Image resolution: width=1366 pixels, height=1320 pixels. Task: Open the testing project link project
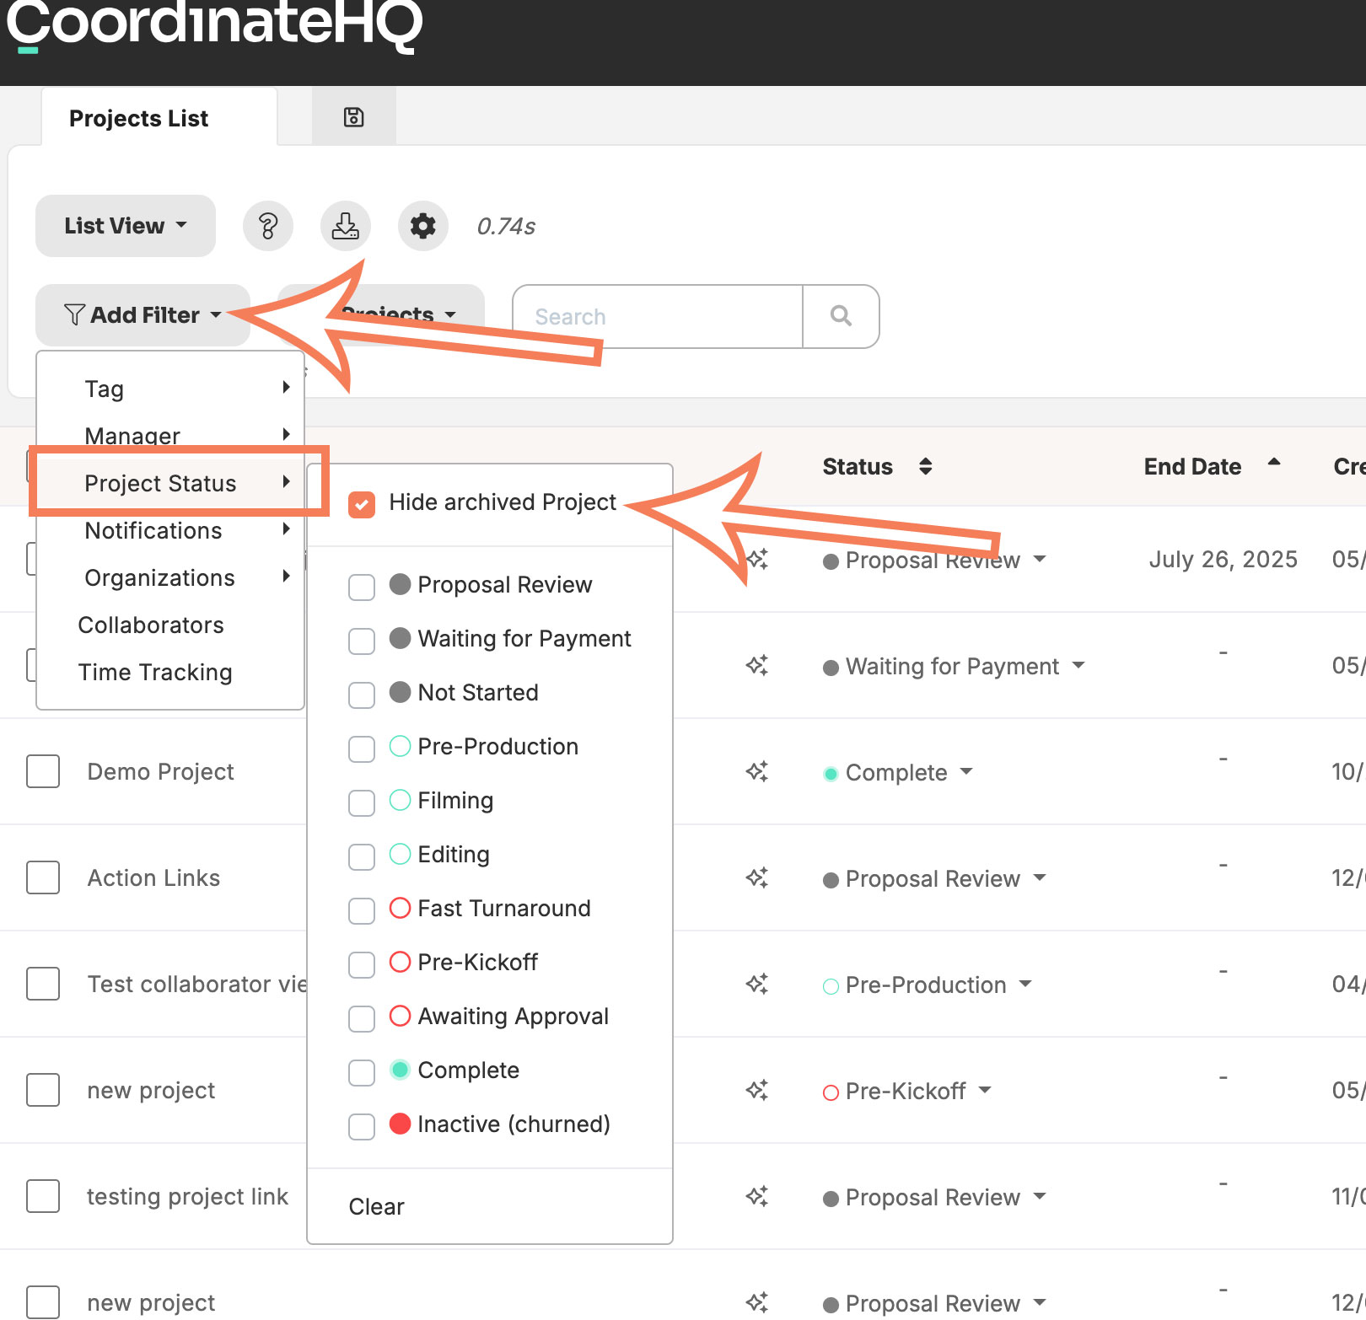[x=187, y=1196]
